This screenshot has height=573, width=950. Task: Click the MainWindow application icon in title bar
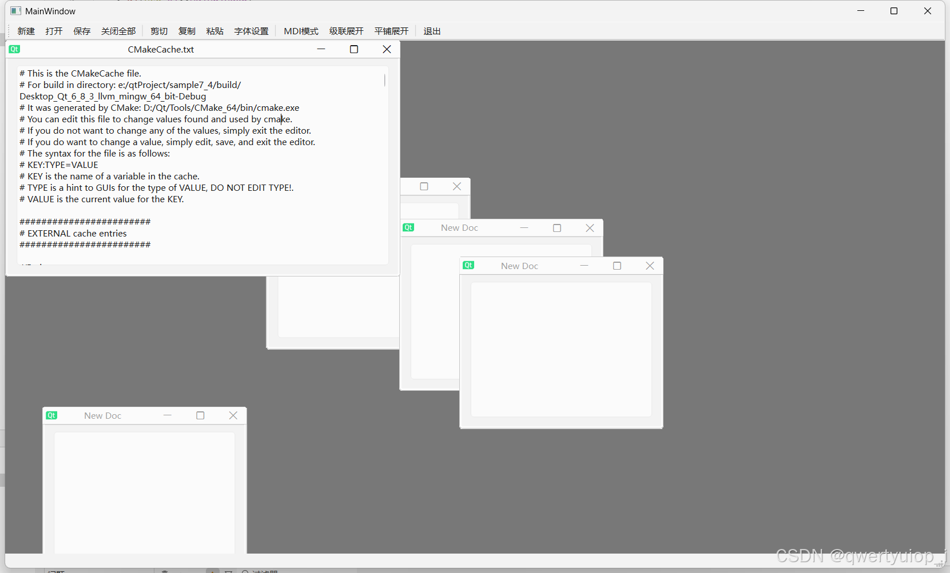click(x=14, y=10)
